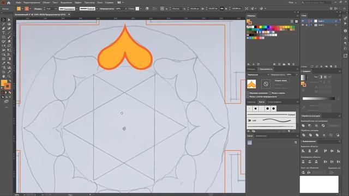349x196 pixels.
Task: Delete swatch using Swatches panel trash icon
Action: [293, 64]
